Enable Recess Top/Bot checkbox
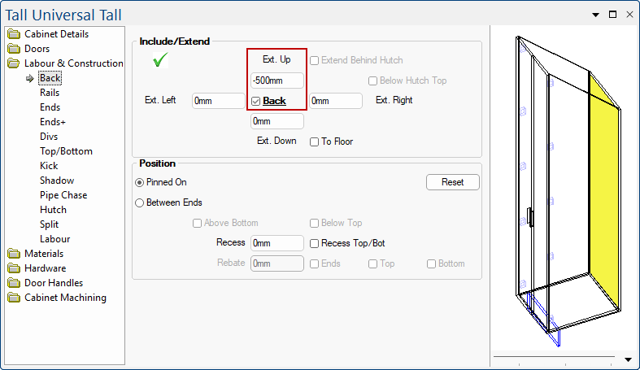This screenshot has height=370, width=640. click(315, 243)
